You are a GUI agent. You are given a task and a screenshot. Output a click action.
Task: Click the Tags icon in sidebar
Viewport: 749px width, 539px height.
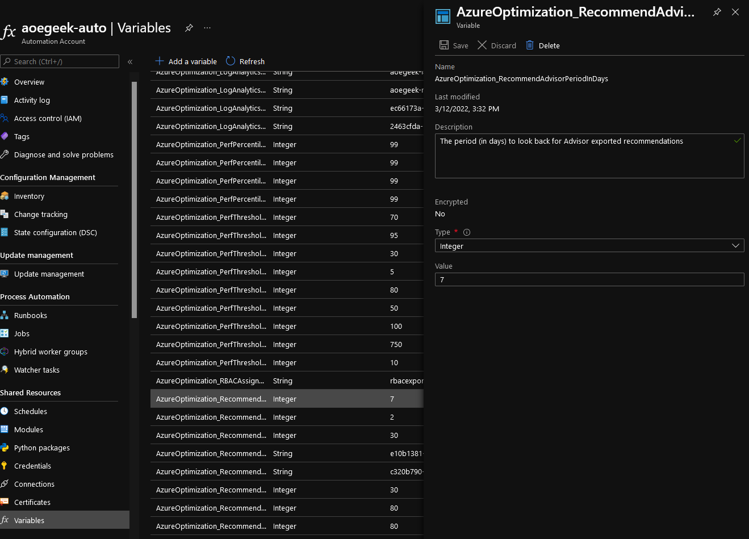pos(5,136)
